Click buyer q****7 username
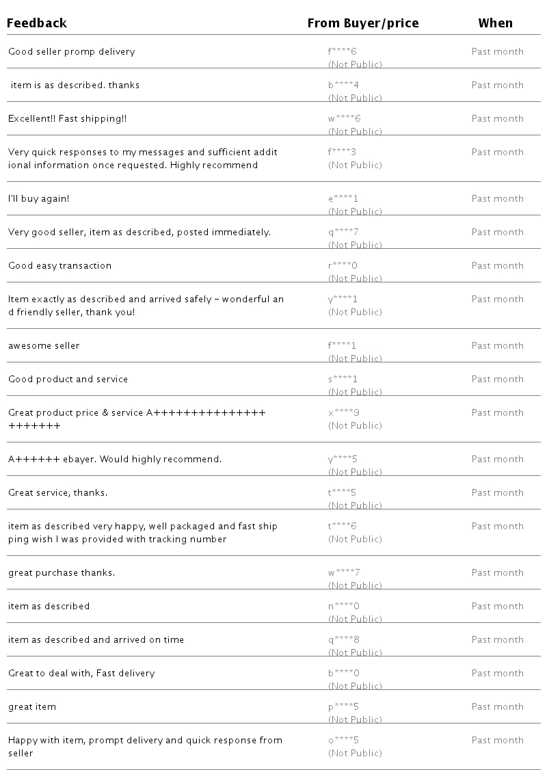Screen dimensions: 547x770 [x=343, y=233]
